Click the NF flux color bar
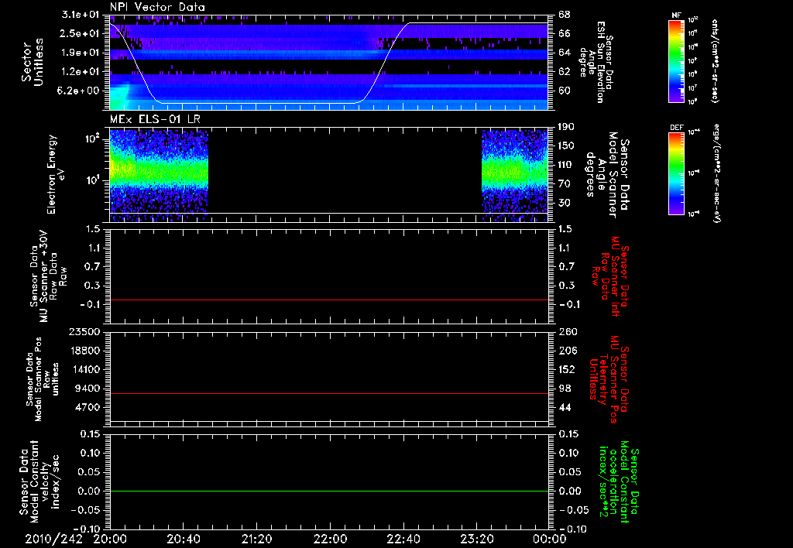 click(x=677, y=60)
